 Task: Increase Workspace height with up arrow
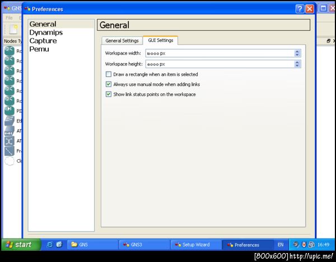point(297,62)
